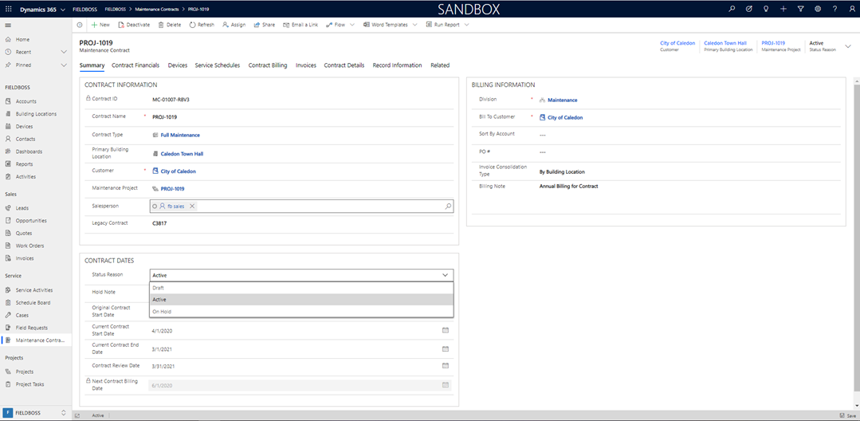Screen dimensions: 860x421
Task: Open the advanced find filter icon
Action: coord(800,9)
